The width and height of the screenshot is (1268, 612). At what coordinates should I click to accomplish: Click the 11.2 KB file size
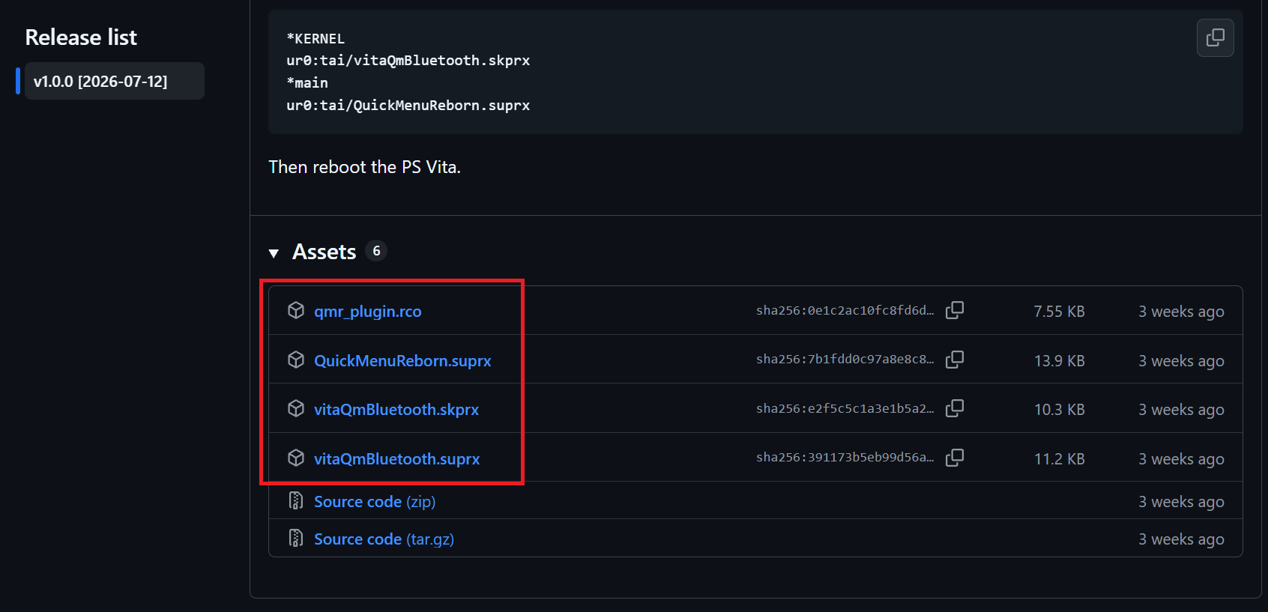1059,459
